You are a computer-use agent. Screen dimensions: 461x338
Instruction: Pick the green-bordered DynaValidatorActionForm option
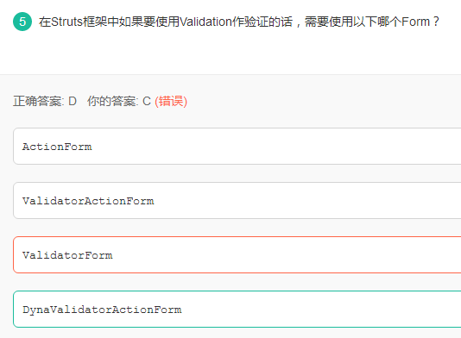coord(237,310)
